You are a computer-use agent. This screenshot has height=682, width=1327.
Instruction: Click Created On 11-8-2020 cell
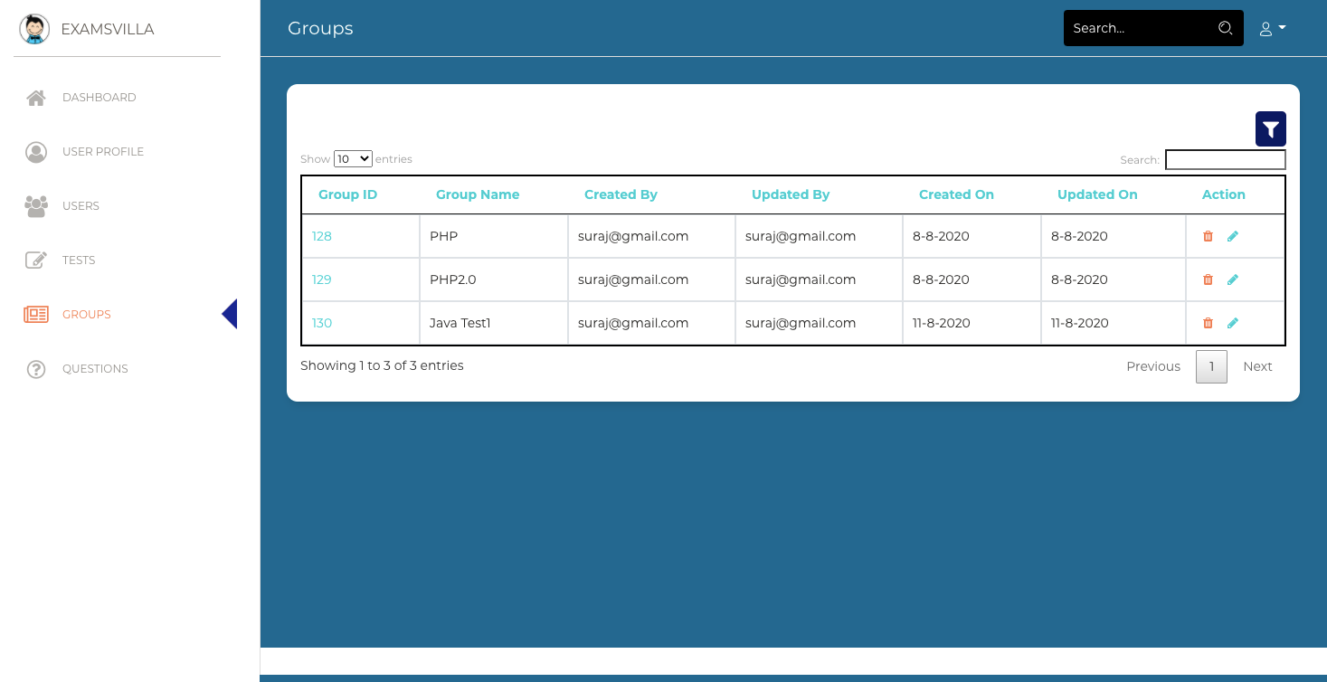point(972,323)
